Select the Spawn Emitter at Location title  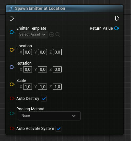coord(40,8)
